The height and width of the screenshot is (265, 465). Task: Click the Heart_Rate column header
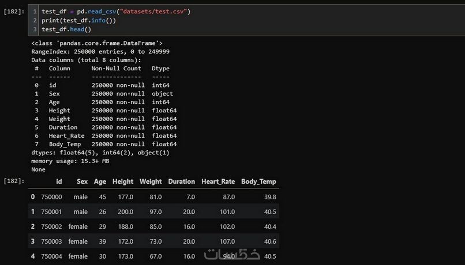(x=218, y=181)
